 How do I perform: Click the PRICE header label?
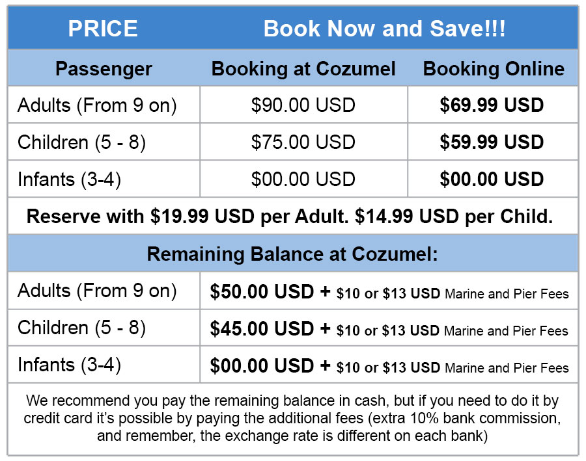point(103,29)
